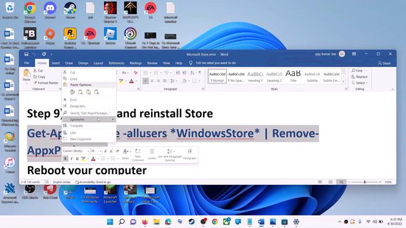This screenshot has height=228, width=406.
Task: Toggle Show/Hide paragraph marks in ribbon
Action: (x=200, y=73)
